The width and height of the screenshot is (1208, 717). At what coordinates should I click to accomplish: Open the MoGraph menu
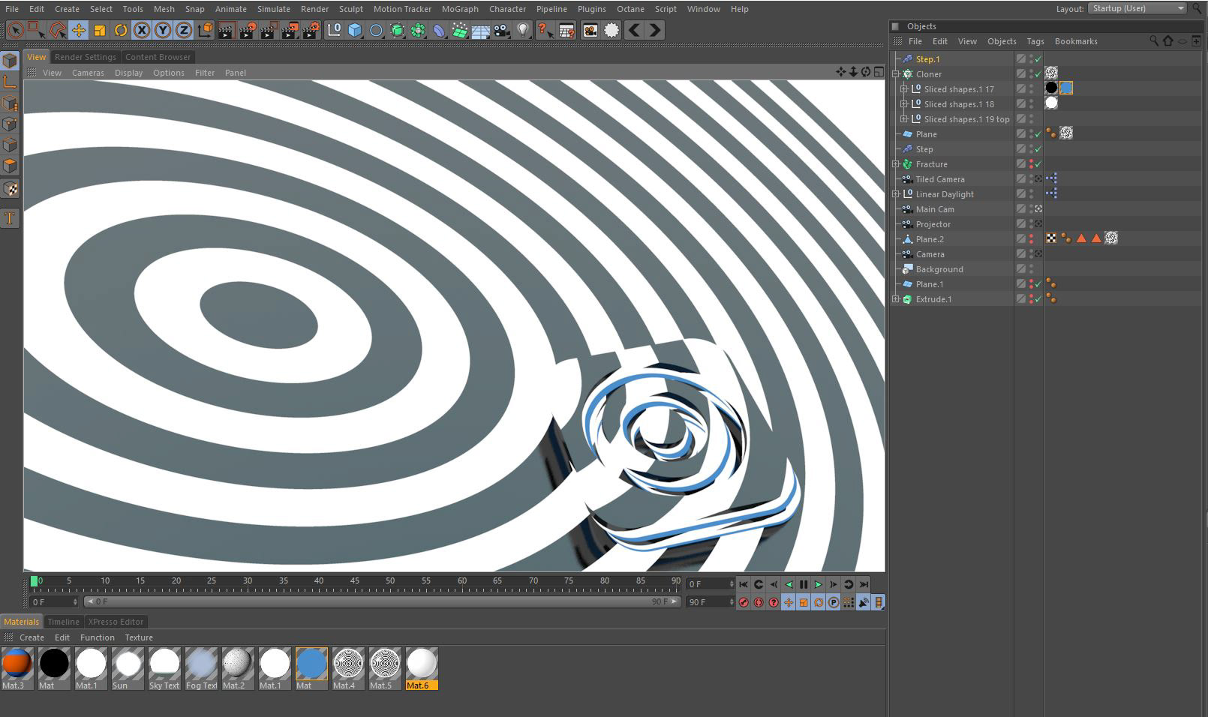[x=460, y=9]
